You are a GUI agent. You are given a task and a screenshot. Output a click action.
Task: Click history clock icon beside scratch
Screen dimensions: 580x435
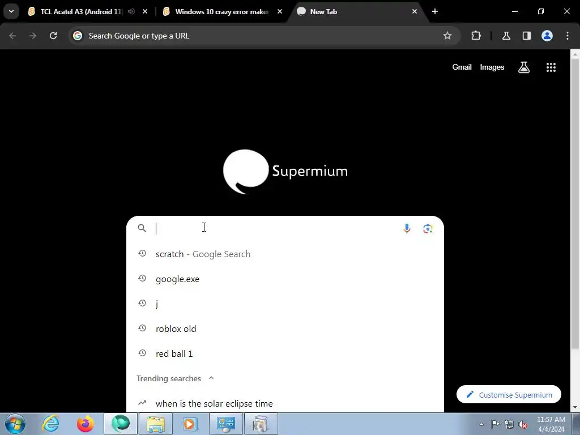click(142, 253)
